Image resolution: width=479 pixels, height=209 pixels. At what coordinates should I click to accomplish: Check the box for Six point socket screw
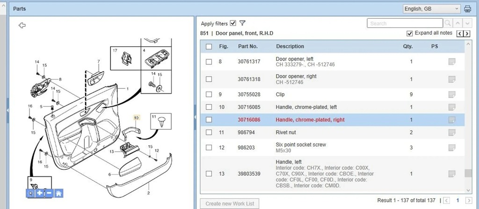point(209,147)
